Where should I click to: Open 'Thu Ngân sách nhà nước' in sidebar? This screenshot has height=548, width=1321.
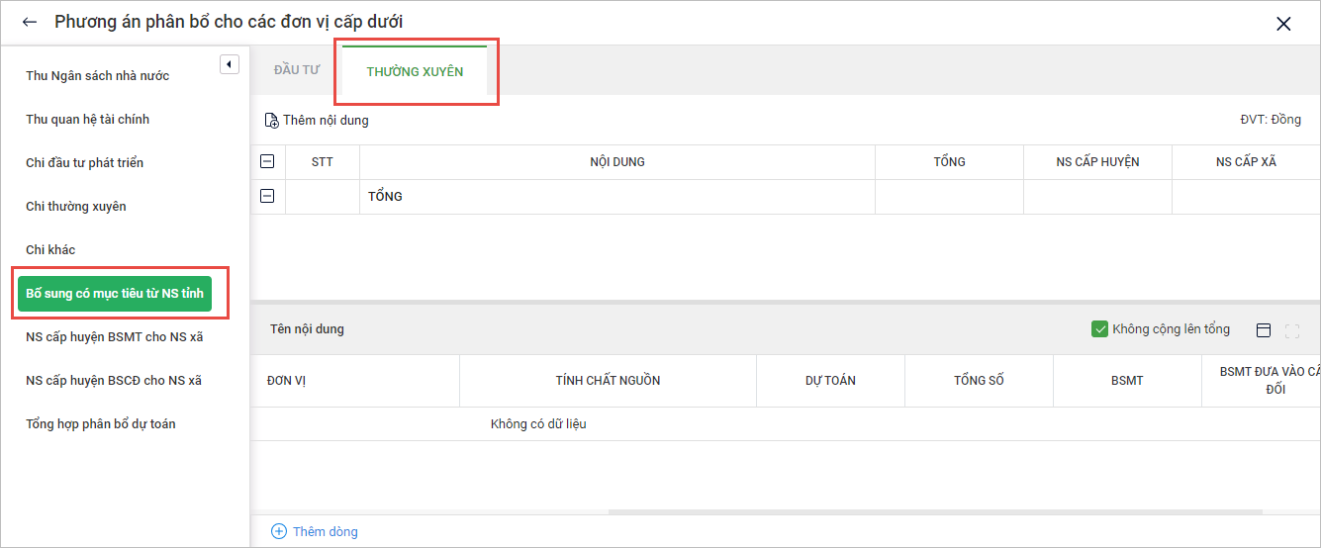[97, 76]
